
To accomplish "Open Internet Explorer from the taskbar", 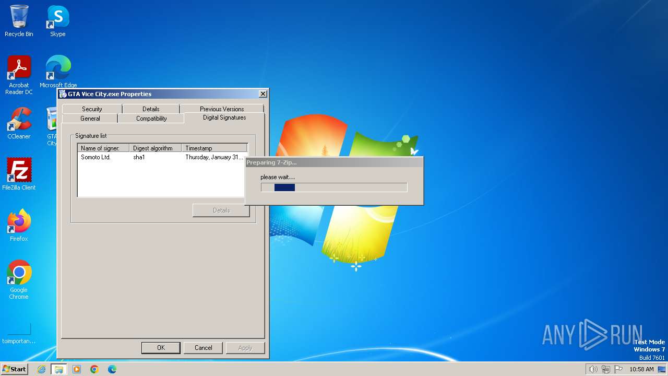I will coord(41,369).
